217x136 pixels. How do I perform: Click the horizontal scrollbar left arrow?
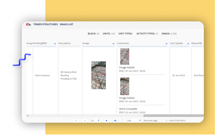tap(28, 115)
